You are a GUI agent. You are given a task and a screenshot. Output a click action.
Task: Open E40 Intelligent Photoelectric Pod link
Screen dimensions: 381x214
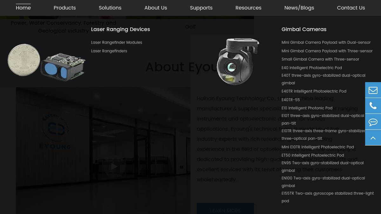point(312,68)
